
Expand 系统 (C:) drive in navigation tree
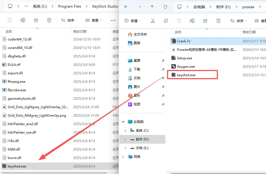tap(125, 131)
